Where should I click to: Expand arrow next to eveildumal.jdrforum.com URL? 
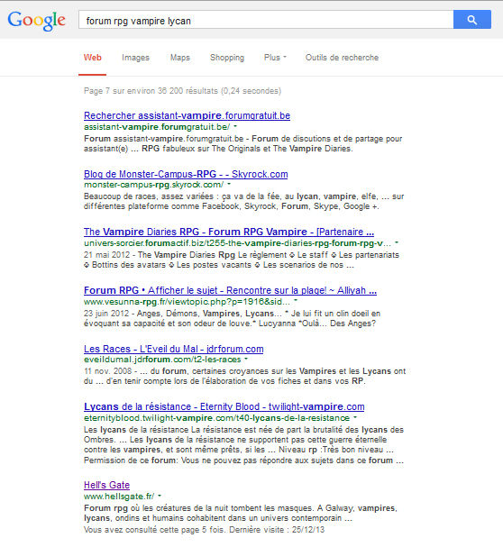(246, 359)
